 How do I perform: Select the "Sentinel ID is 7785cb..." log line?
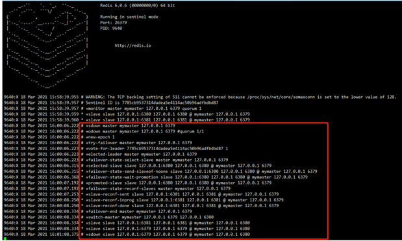(111, 103)
